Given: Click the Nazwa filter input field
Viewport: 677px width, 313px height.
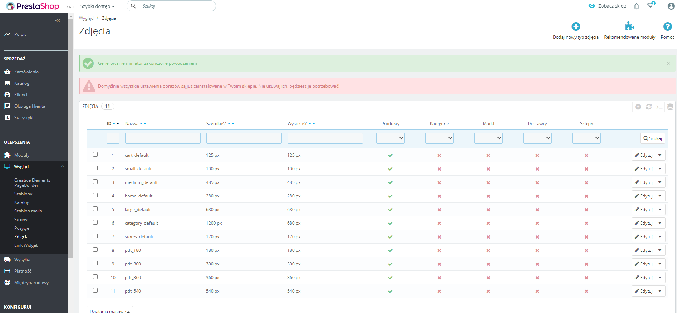Looking at the screenshot, I should [x=163, y=138].
